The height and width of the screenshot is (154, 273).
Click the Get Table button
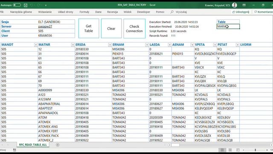tap(89, 29)
